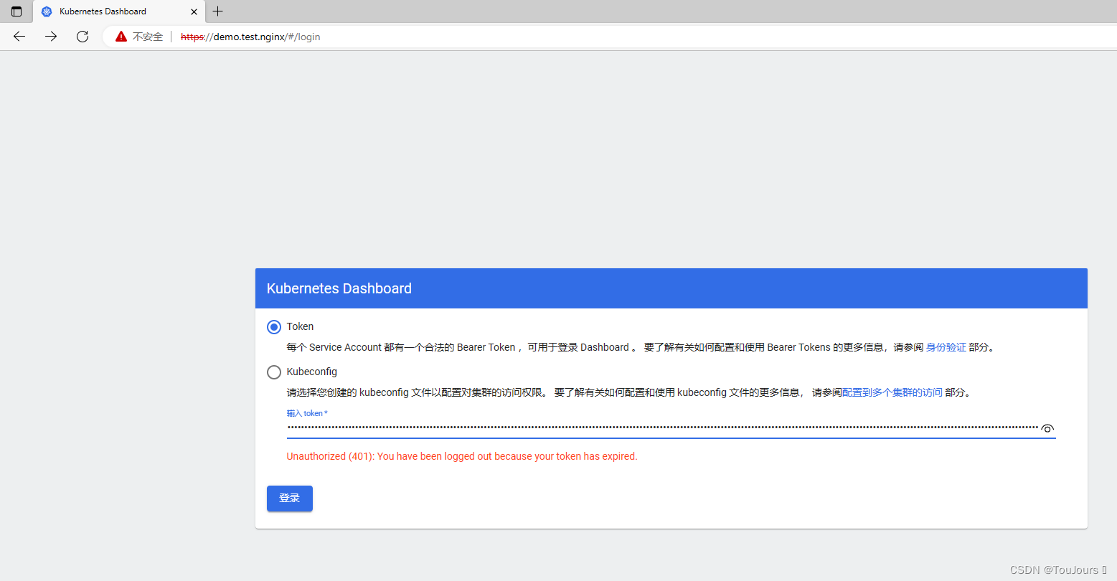Go forward using the forward arrow icon
The width and height of the screenshot is (1117, 581).
click(x=50, y=36)
